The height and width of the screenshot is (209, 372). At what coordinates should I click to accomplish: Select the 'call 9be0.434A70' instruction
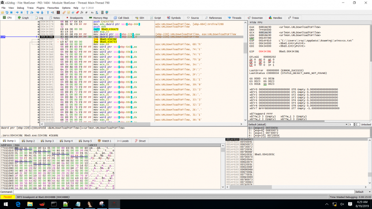click(106, 29)
